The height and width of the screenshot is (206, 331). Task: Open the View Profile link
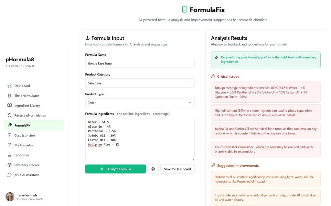[36, 199]
